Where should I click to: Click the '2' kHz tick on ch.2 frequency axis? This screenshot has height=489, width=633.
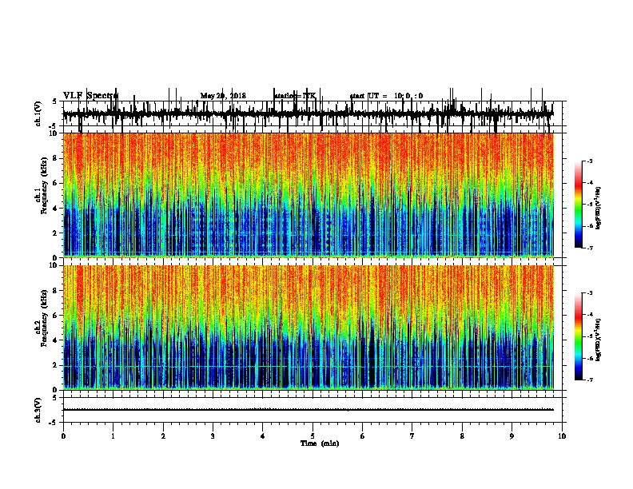[x=57, y=365]
